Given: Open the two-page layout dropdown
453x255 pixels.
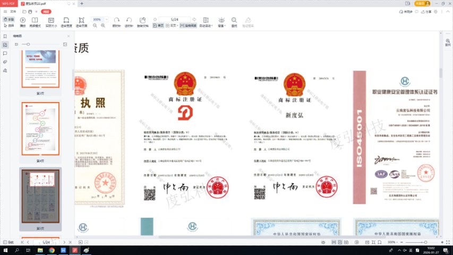Looking at the screenshot, I should [172, 25].
